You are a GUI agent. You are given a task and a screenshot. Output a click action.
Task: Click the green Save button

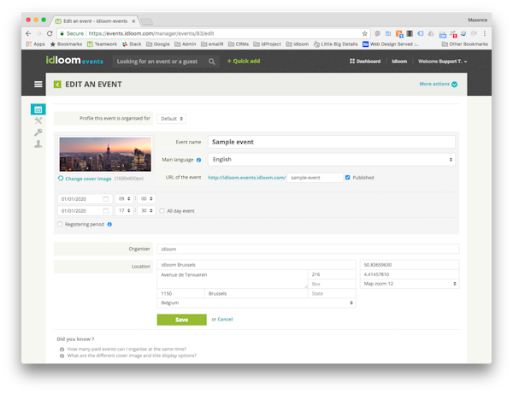tap(181, 320)
